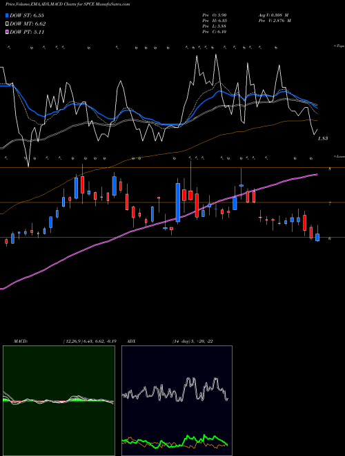The height and width of the screenshot is (456, 345).
Task: Select the 'DOW ST: 6.55' legend text
Action: click(x=27, y=15)
